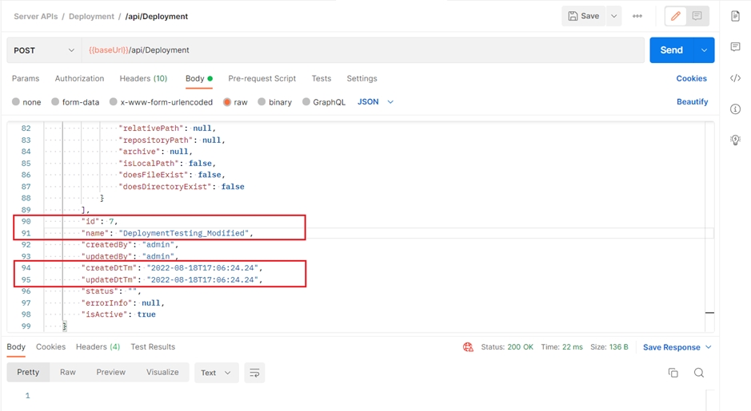Select the form-data radio button
This screenshot has height=411, width=751.
[55, 102]
